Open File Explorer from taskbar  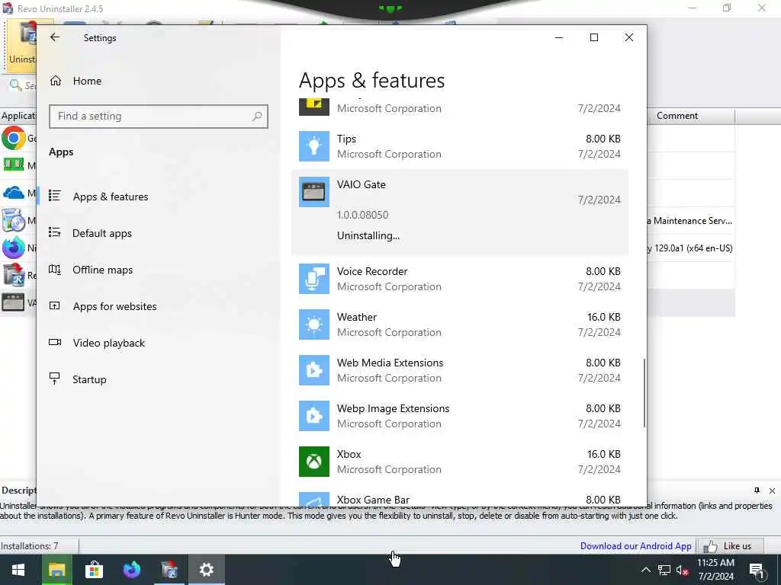(x=56, y=570)
